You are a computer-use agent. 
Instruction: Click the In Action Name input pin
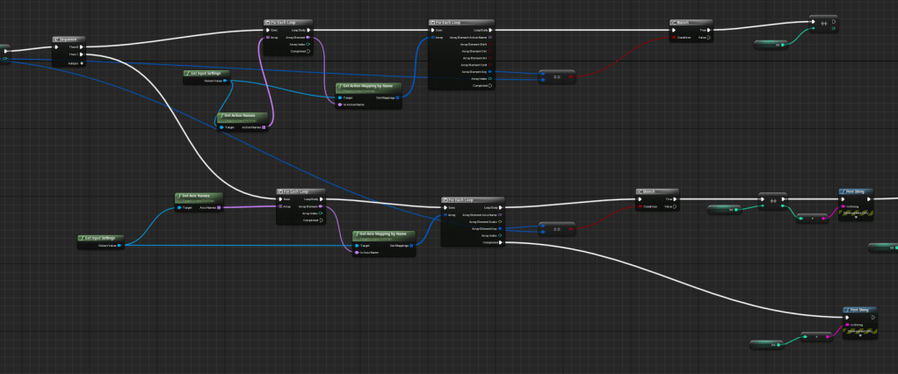[340, 105]
